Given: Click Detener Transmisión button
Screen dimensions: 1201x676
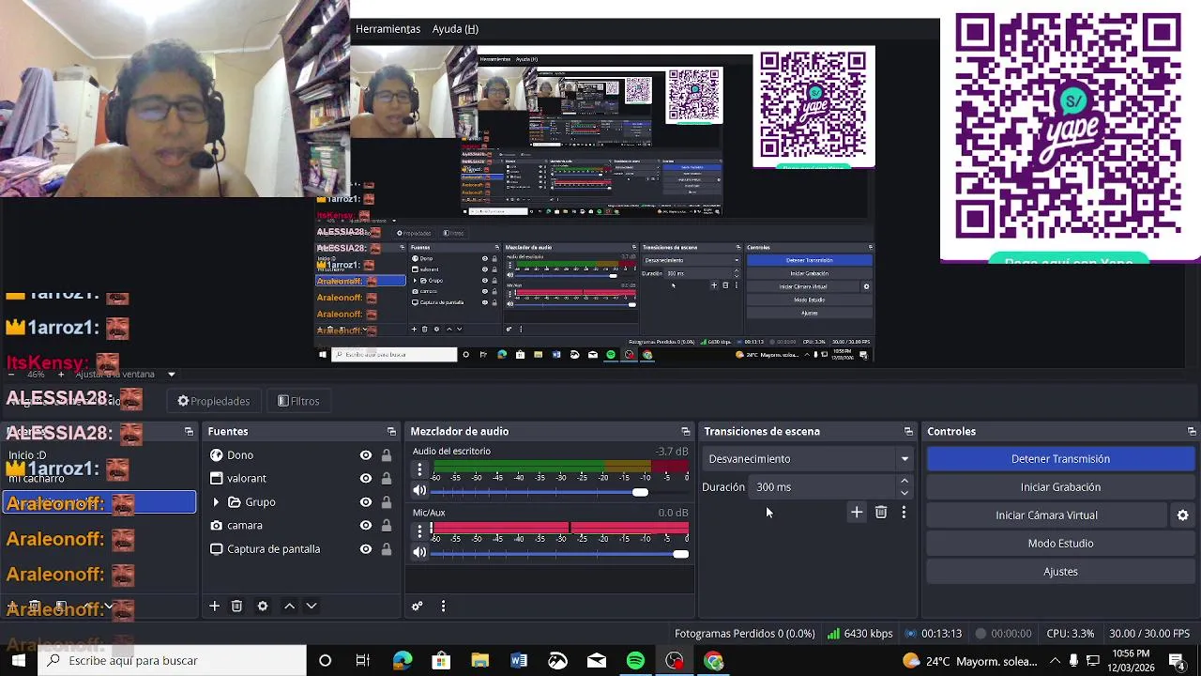Looking at the screenshot, I should 1060,459.
